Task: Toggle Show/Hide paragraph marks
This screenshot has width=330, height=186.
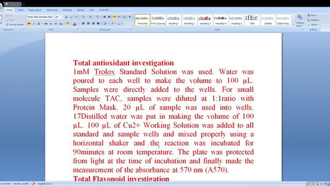Action: coord(130,17)
